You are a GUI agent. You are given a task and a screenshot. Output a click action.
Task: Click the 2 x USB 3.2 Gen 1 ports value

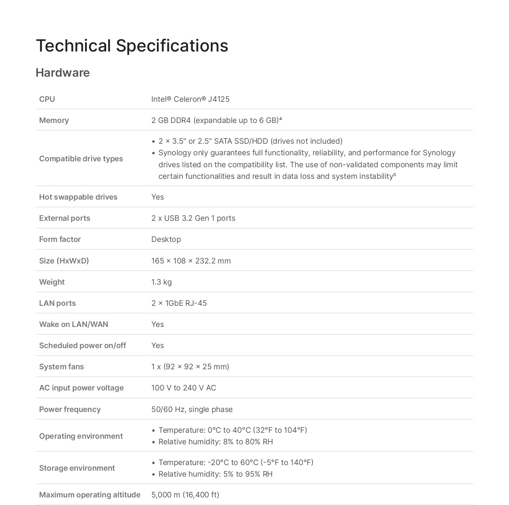pos(193,218)
